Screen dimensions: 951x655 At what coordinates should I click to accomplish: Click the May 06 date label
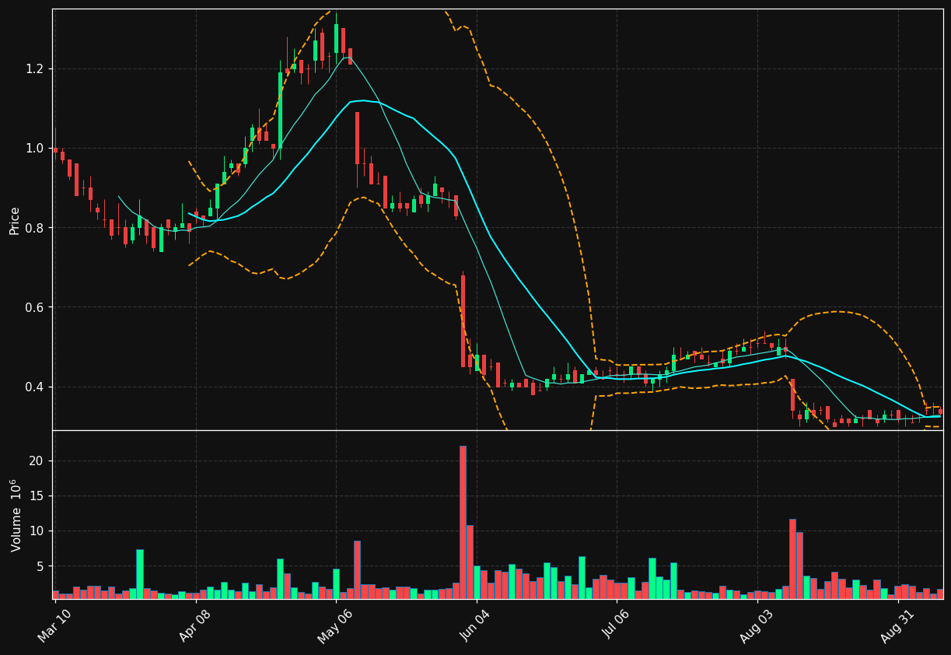[335, 626]
